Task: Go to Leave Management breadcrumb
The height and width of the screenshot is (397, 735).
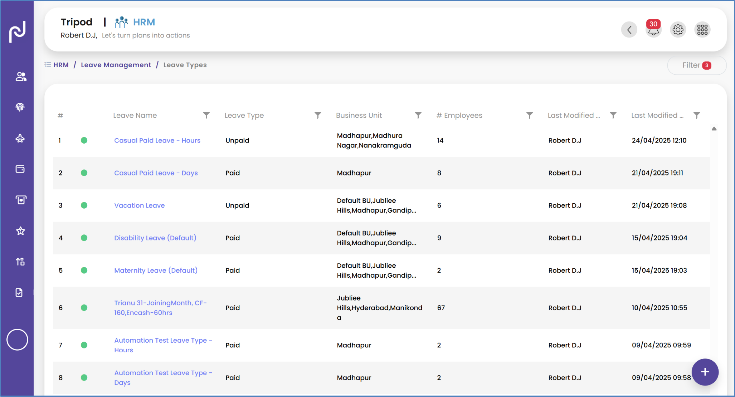Action: (116, 65)
